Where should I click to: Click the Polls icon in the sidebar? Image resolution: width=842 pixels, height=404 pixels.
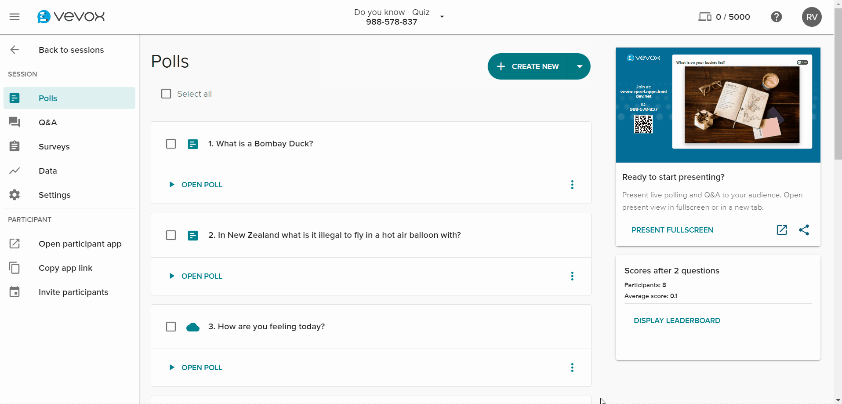(15, 98)
